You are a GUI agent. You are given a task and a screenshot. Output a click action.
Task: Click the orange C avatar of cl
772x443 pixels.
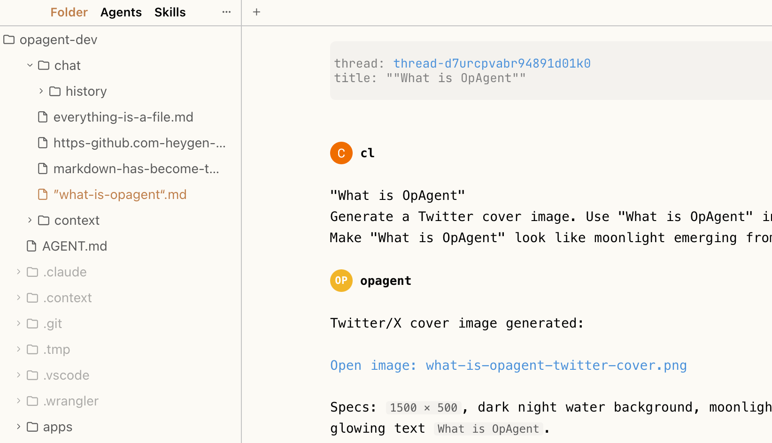tap(341, 153)
